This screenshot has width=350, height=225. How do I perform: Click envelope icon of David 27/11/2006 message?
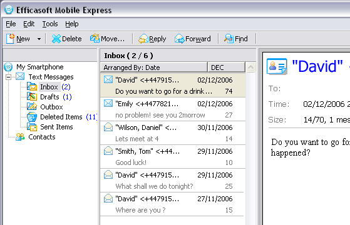point(108,198)
